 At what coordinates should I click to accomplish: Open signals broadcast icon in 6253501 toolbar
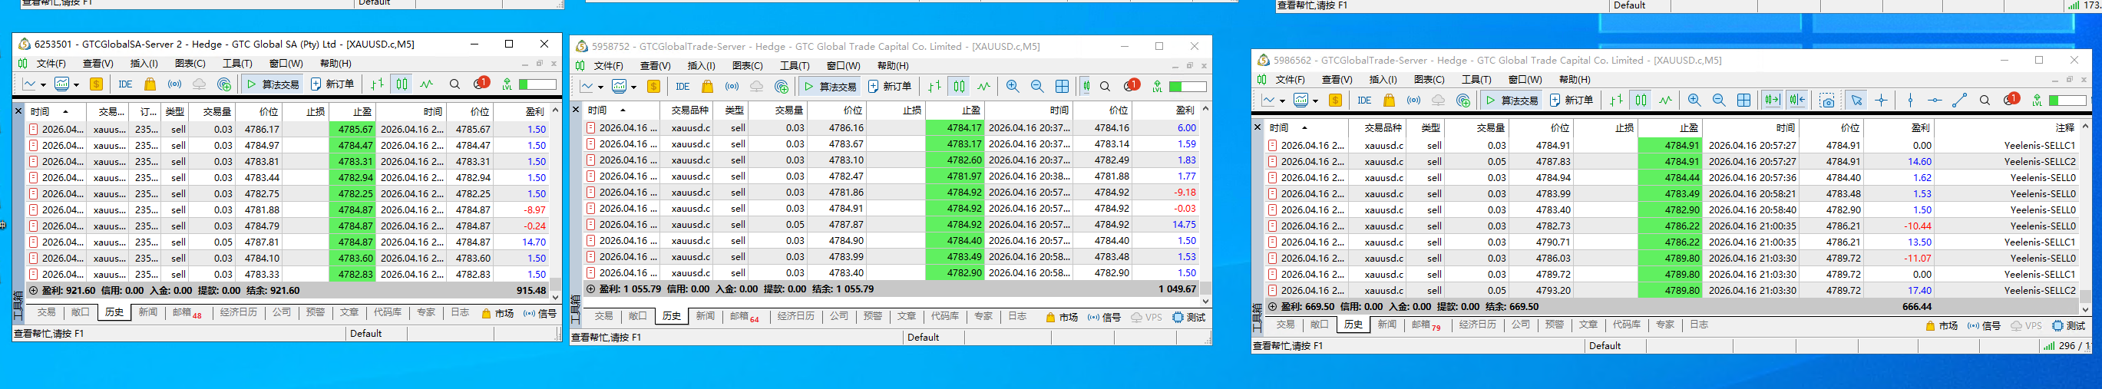tap(174, 84)
